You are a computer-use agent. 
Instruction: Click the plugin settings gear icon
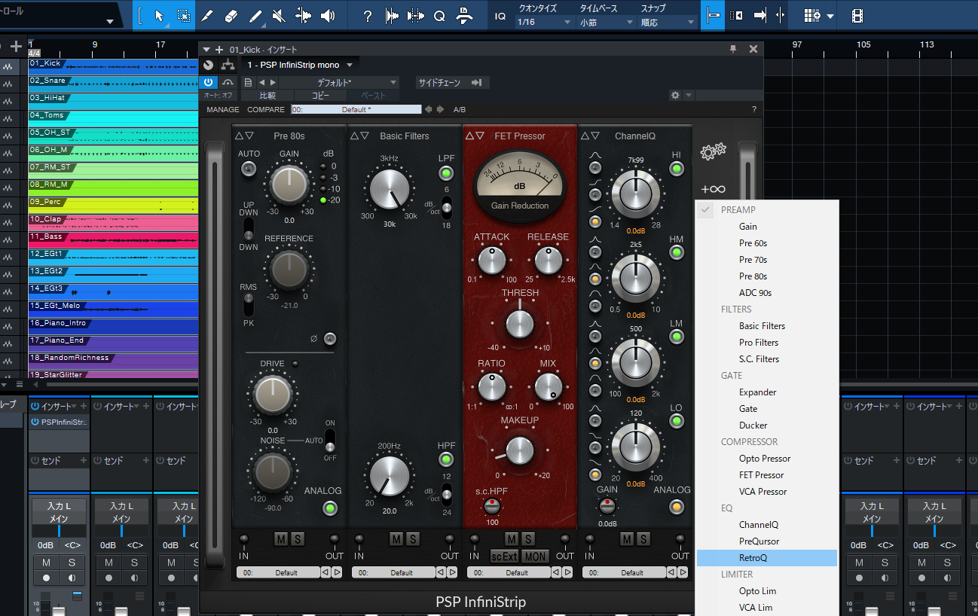click(675, 96)
